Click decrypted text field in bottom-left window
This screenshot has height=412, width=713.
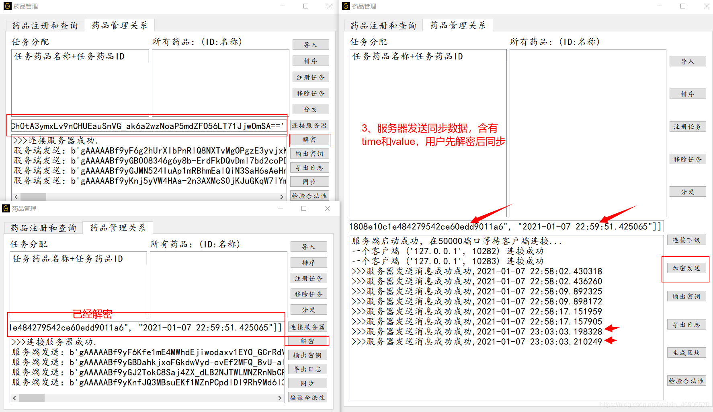point(146,328)
